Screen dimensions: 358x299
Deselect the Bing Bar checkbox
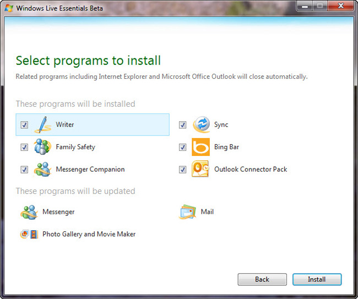tap(182, 147)
